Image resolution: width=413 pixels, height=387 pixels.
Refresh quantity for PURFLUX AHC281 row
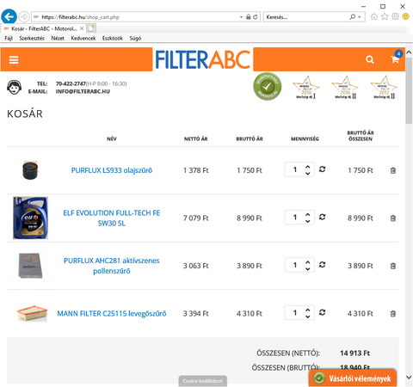[322, 265]
